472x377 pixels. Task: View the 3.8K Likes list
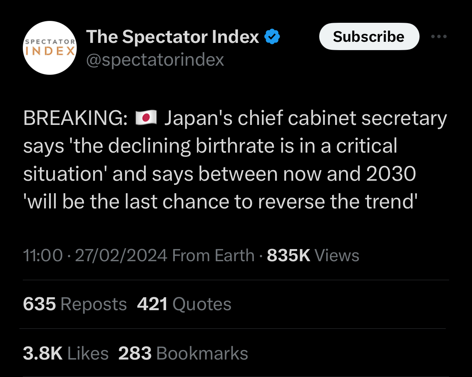point(66,353)
